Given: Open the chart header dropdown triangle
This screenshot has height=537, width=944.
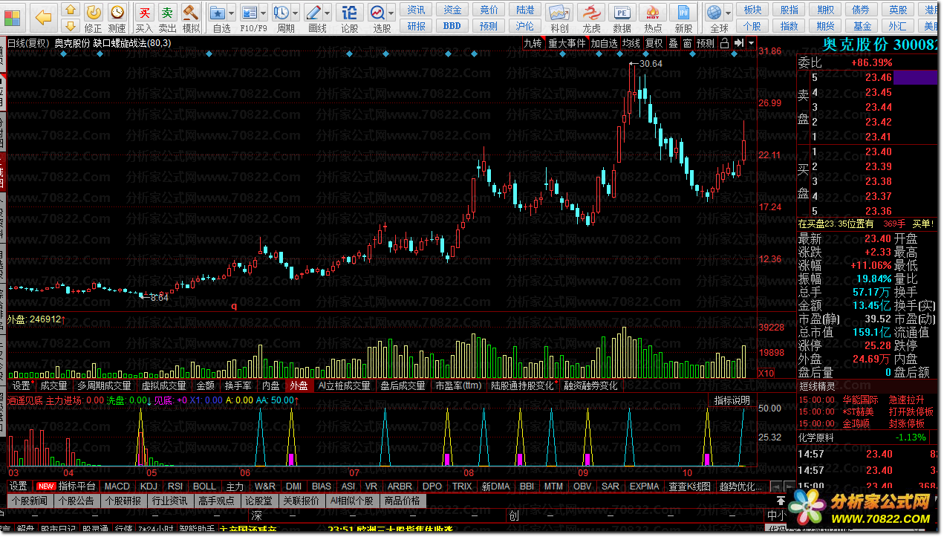Looking at the screenshot, I should tap(752, 43).
